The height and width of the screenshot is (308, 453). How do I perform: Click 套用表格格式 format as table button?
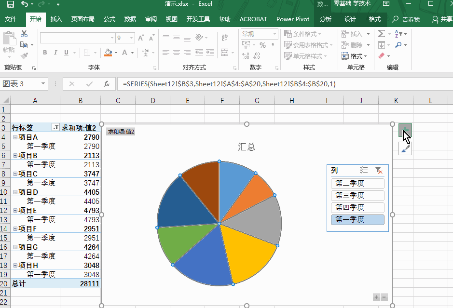(x=308, y=45)
